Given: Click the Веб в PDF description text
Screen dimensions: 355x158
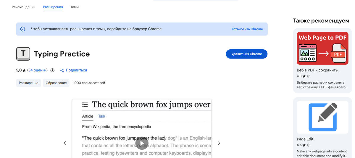Looking at the screenshot, I should click(322, 85).
